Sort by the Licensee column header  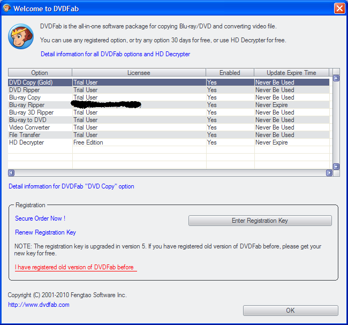tap(139, 73)
